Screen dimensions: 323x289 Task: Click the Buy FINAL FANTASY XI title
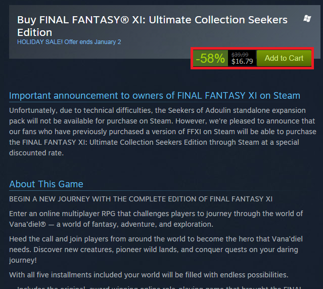152,20
